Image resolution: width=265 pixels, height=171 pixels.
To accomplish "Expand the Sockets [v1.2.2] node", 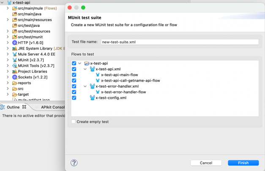I will coord(8,77).
